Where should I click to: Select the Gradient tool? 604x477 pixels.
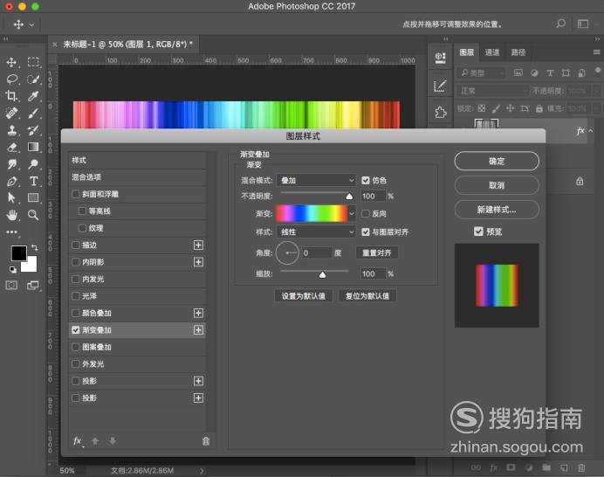coord(33,148)
